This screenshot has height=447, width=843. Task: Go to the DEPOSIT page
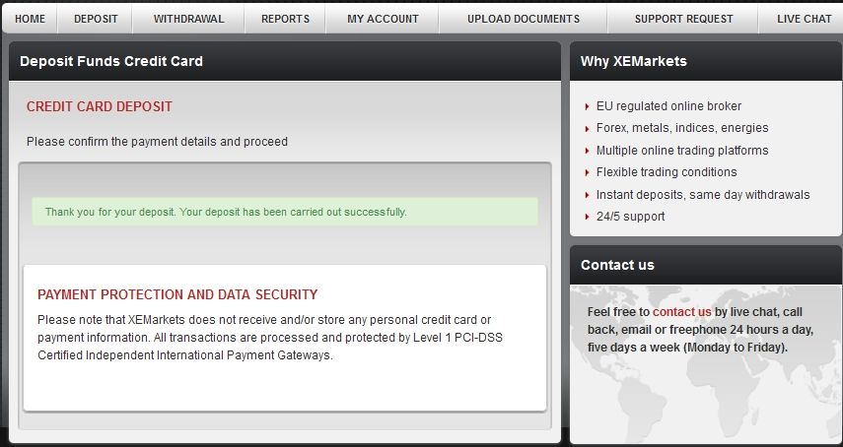96,19
